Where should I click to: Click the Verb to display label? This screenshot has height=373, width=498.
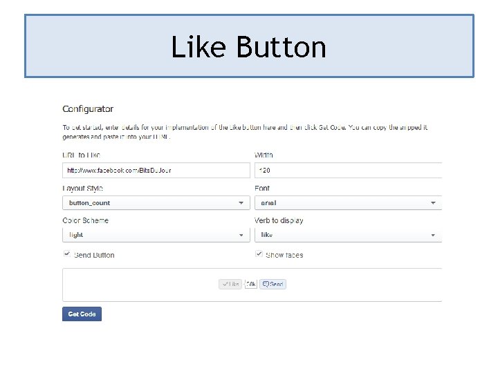click(x=279, y=220)
